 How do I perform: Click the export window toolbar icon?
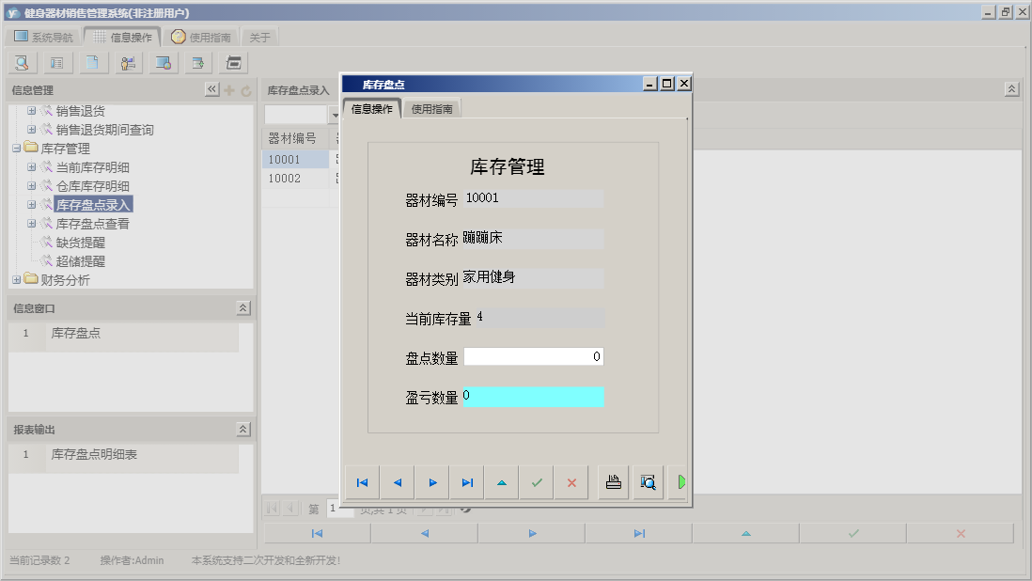(x=195, y=62)
